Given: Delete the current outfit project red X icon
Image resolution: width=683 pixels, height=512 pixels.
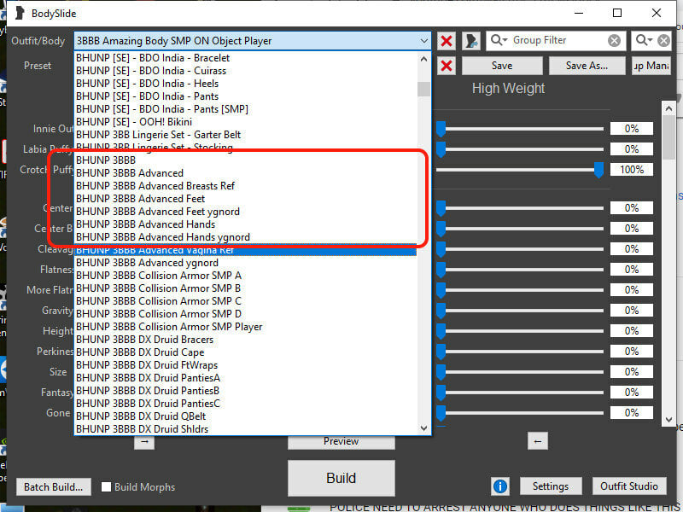Looking at the screenshot, I should pyautogui.click(x=446, y=41).
